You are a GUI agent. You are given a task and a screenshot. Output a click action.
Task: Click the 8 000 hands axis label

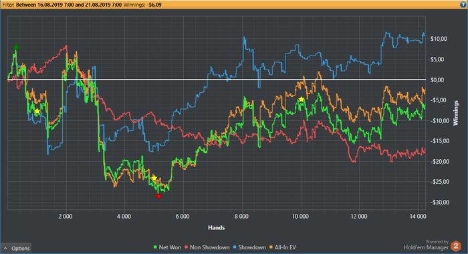point(241,217)
